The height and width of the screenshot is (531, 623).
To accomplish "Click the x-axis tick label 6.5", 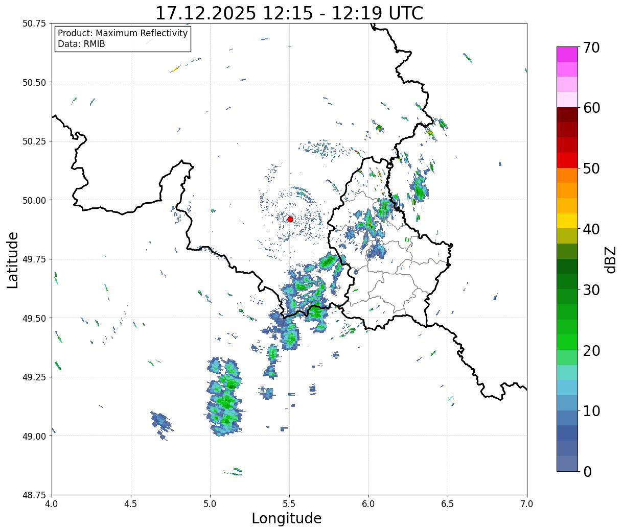I will click(x=448, y=504).
